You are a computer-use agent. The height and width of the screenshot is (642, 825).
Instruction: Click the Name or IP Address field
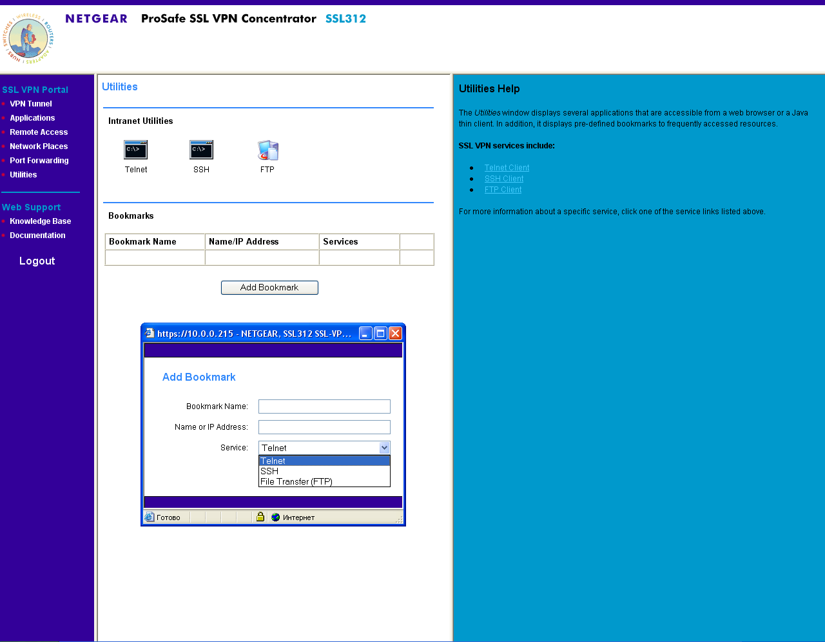point(324,427)
